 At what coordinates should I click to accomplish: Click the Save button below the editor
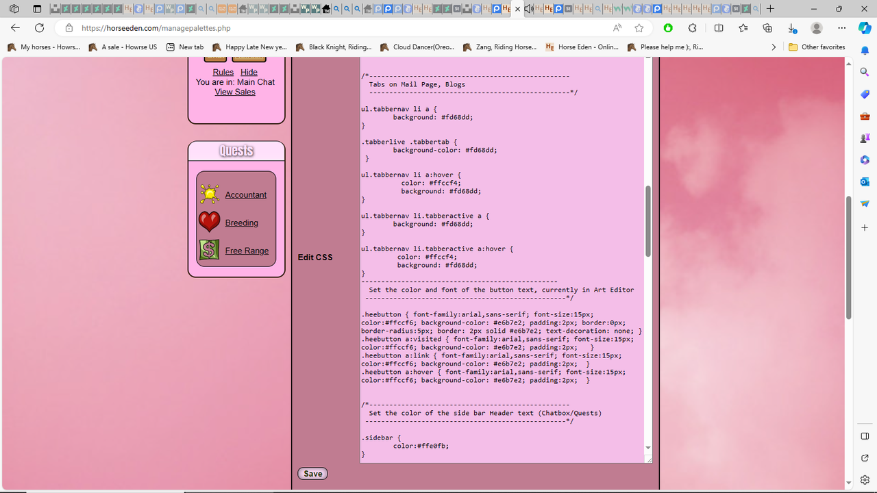(x=312, y=473)
